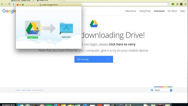Close the My Drive browser tab

(x=33, y=1)
